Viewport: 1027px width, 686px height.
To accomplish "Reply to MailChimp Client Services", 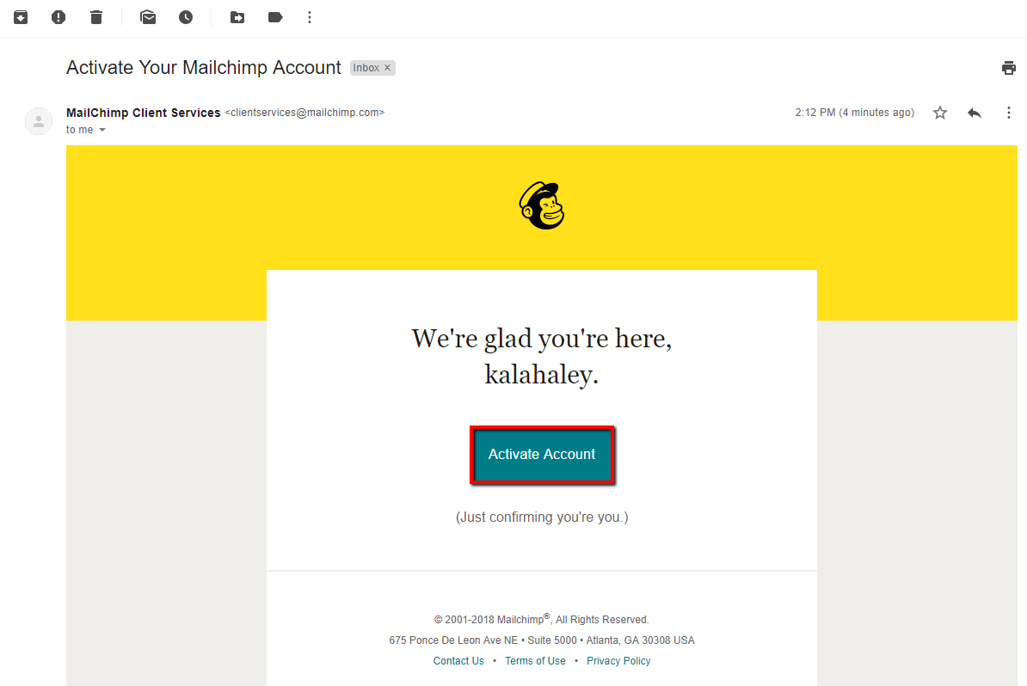I will pos(975,113).
